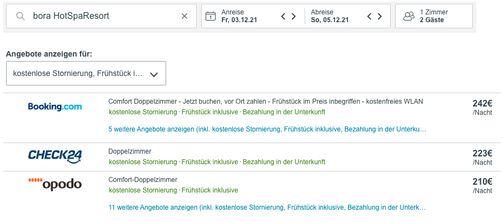
Task: Select the Abreise date So, 05.12.21
Action: coord(330,20)
